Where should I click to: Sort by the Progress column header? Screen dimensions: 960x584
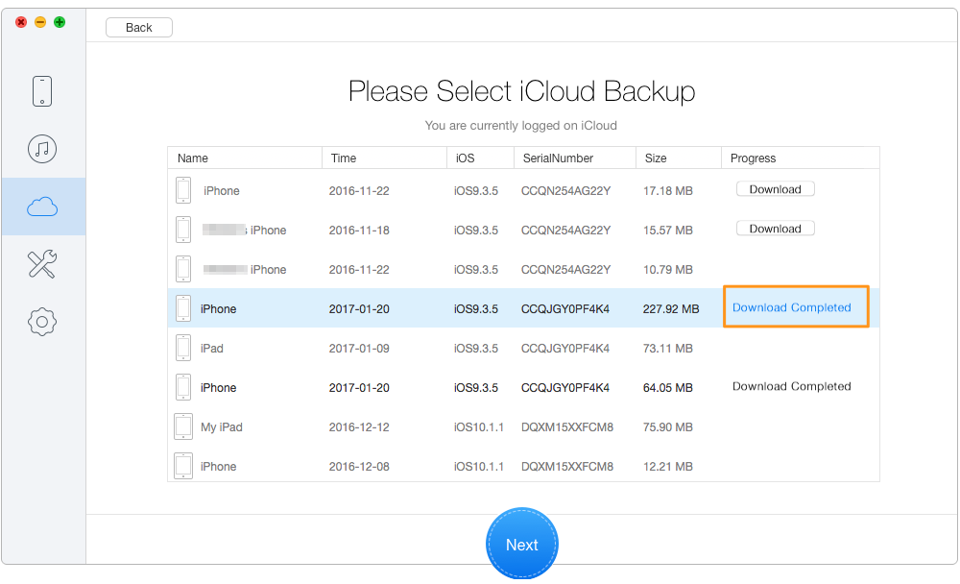(801, 158)
